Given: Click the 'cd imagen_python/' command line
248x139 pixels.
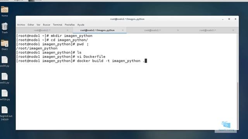Looking at the screenshot, I should click(52, 40).
